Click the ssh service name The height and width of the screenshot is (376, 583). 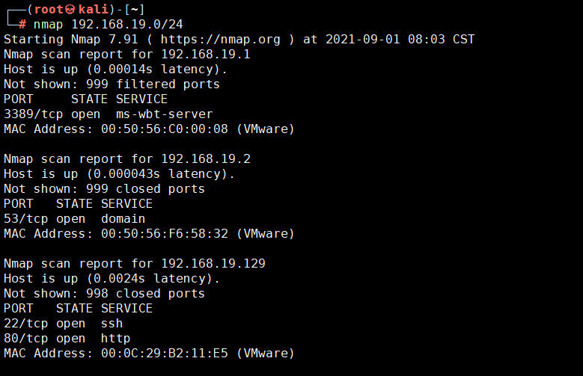[x=112, y=324]
